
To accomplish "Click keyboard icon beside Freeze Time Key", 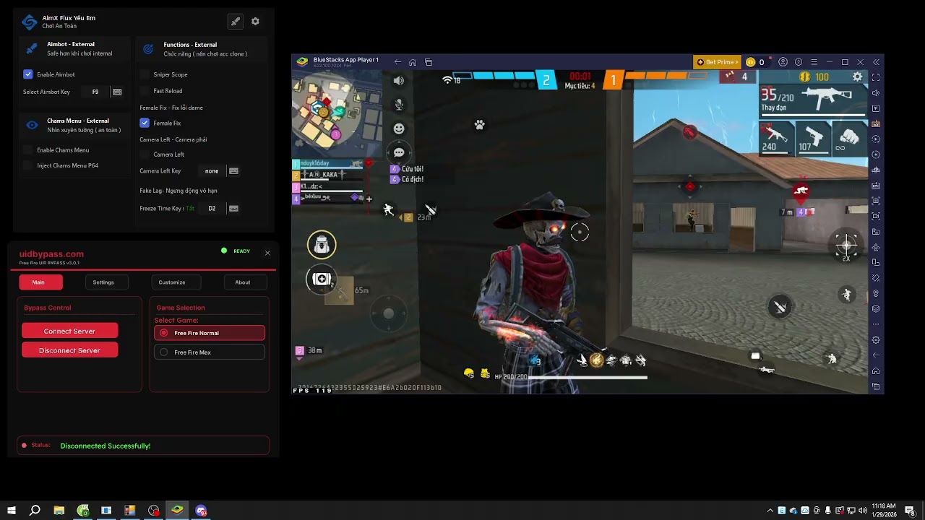I will click(x=233, y=209).
